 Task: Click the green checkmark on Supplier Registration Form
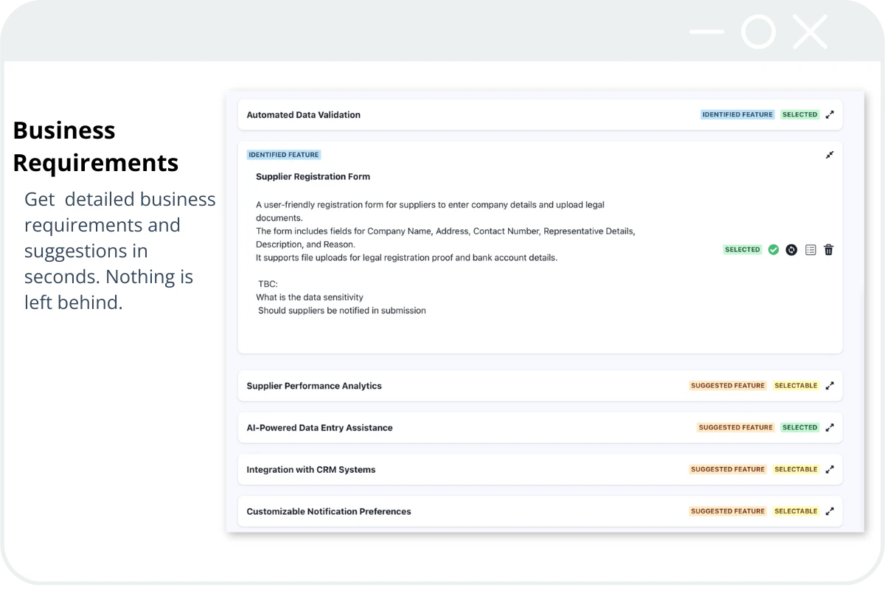coord(773,249)
